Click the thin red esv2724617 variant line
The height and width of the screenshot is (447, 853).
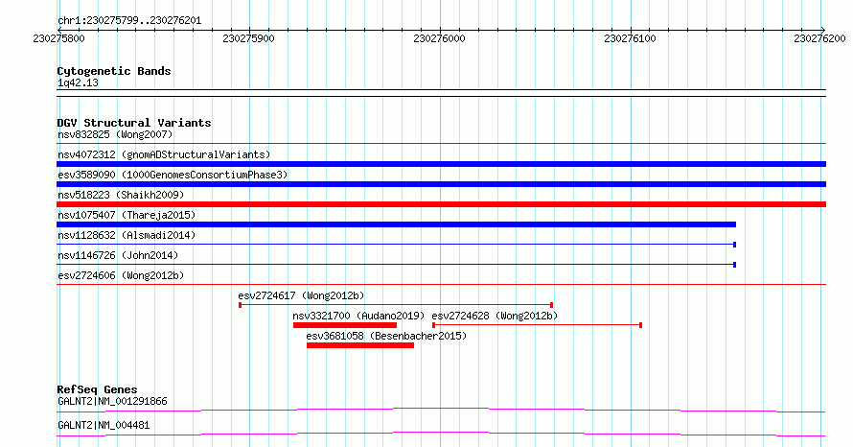396,305
